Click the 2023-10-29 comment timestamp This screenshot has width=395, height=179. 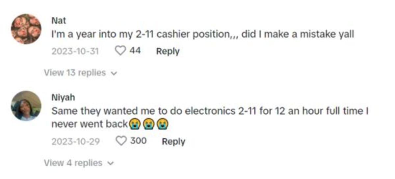click(76, 142)
